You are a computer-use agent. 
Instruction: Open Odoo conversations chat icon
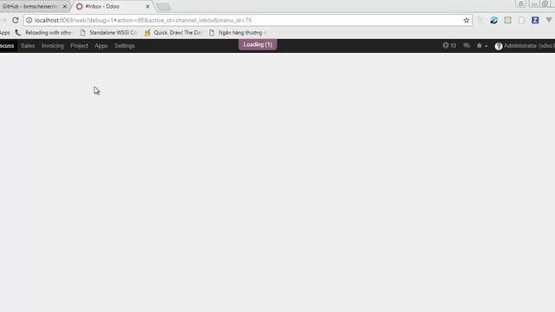(x=467, y=46)
